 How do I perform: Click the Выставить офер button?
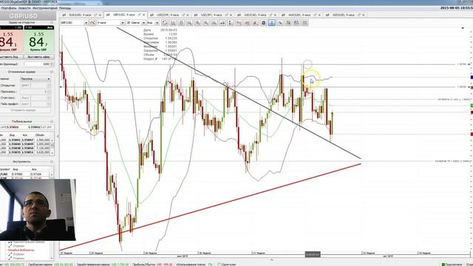[x=39, y=57]
